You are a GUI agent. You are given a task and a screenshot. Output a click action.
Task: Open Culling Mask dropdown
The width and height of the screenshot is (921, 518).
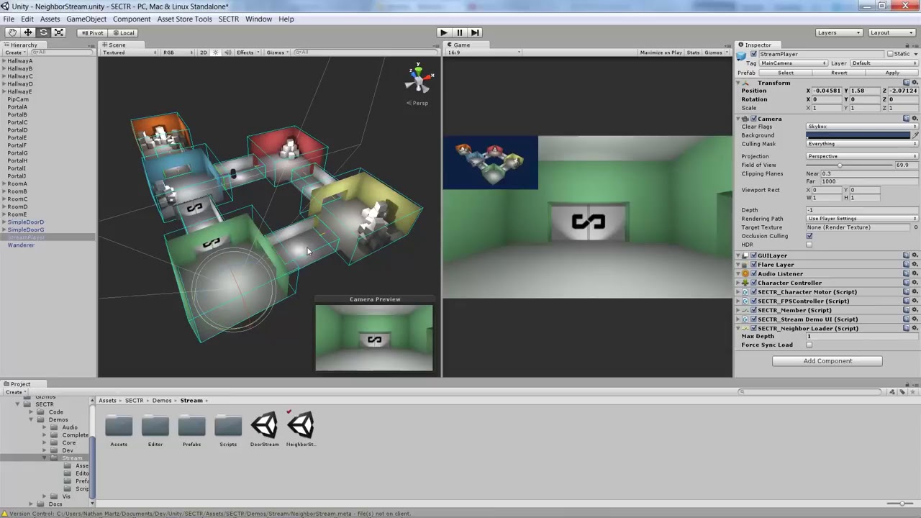[x=862, y=144]
